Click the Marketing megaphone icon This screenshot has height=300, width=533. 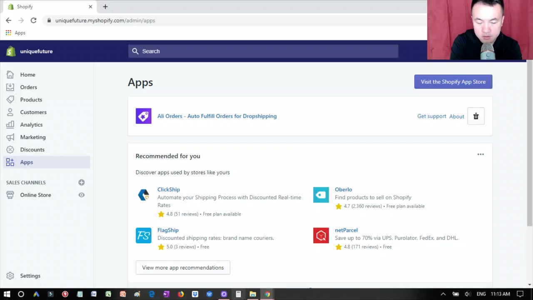click(10, 137)
